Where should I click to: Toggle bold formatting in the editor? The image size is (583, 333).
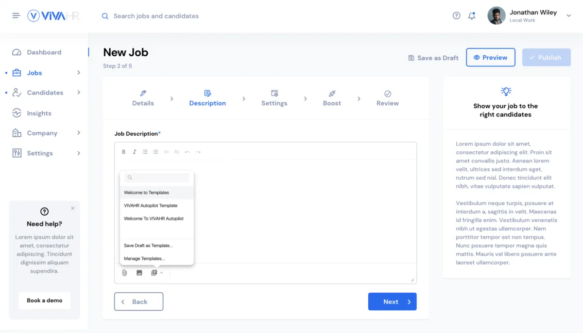click(124, 152)
